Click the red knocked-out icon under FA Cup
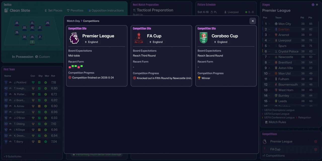Screen dimensions: 322x161 135,78
